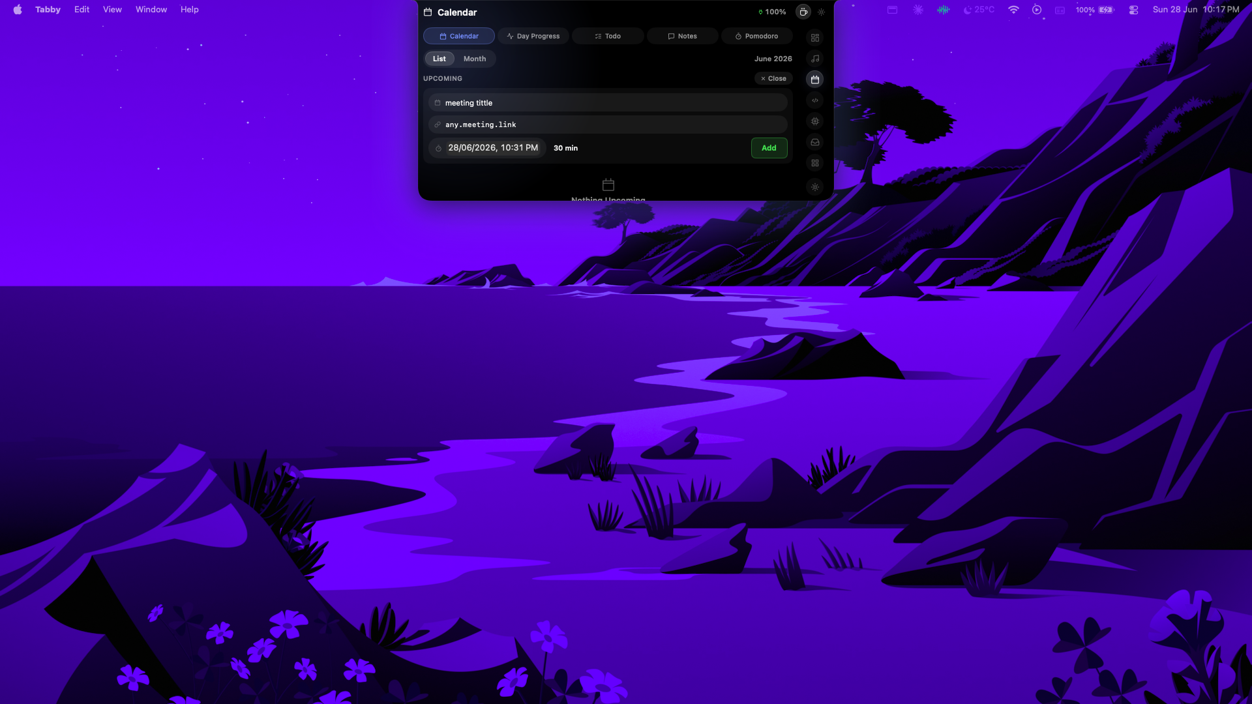1252x704 pixels.
Task: Click the dimmed rounded-rectangle icon left of 100% battery
Action: tap(1060, 10)
